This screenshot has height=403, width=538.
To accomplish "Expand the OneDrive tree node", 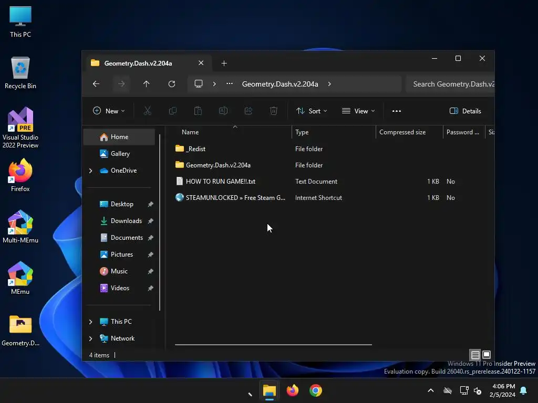I will 90,171.
